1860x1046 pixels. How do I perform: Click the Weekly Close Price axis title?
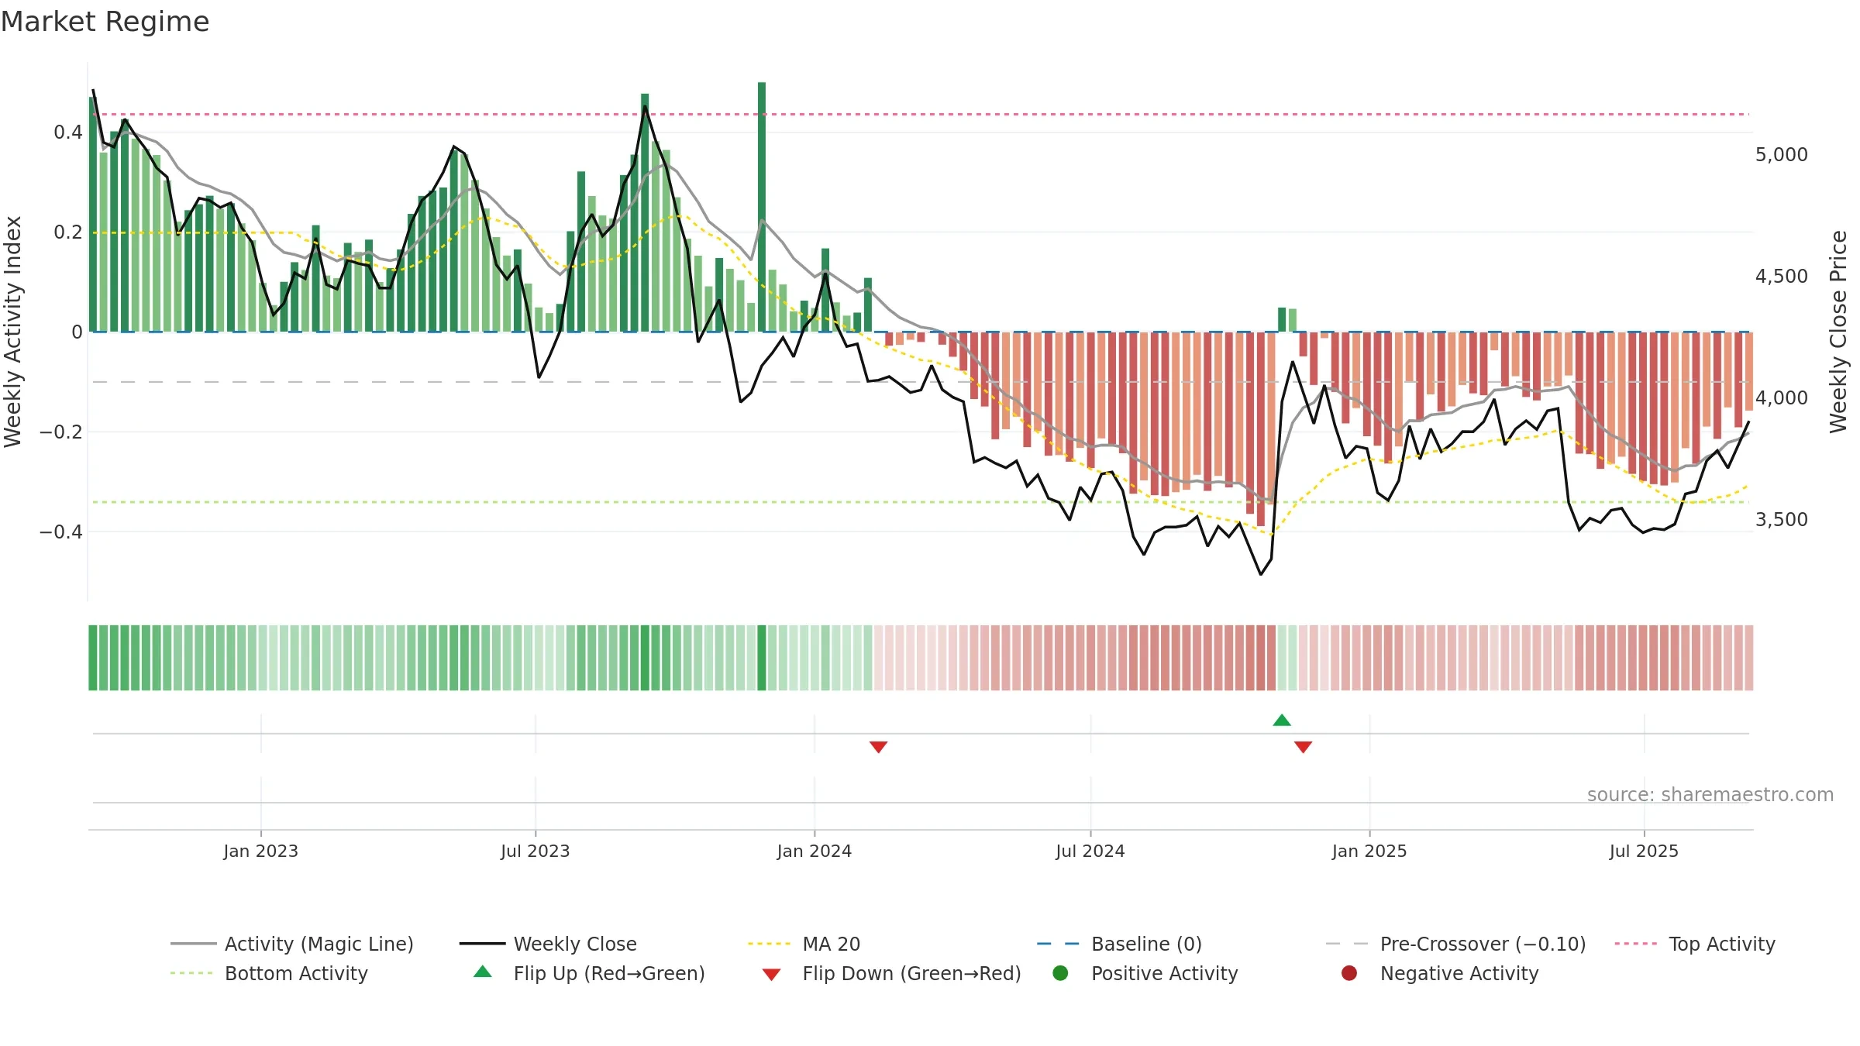tap(1838, 332)
